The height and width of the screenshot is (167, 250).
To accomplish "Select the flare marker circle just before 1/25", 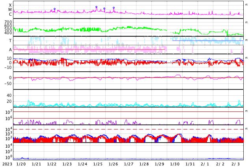I will point(96,7).
